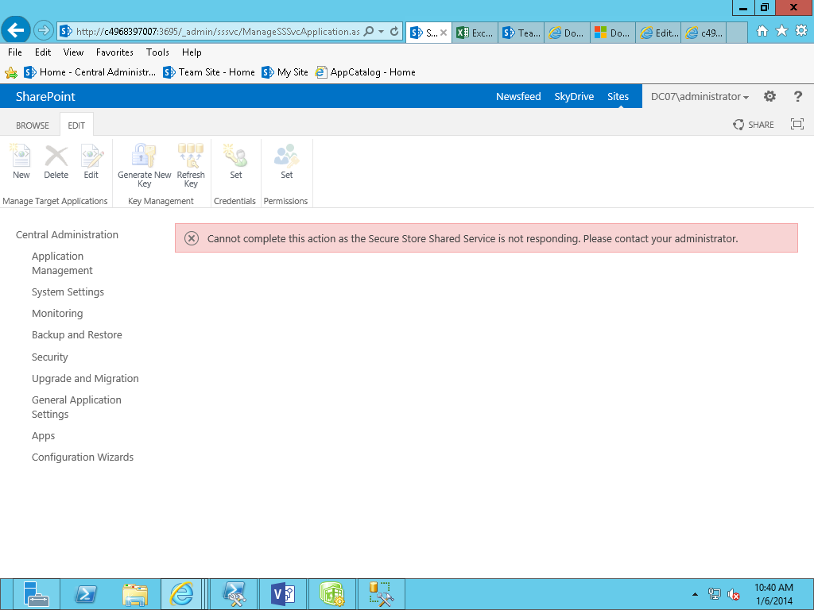Click the Edit target application ribbon icon
Screen dimensions: 814x610
point(91,156)
